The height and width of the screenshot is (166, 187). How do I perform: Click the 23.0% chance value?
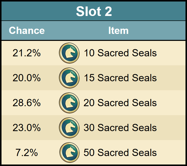tap(26, 128)
